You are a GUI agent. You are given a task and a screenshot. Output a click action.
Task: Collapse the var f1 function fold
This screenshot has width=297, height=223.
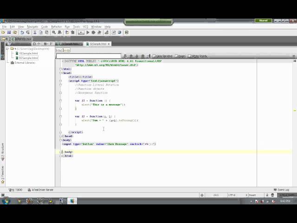pos(61,101)
